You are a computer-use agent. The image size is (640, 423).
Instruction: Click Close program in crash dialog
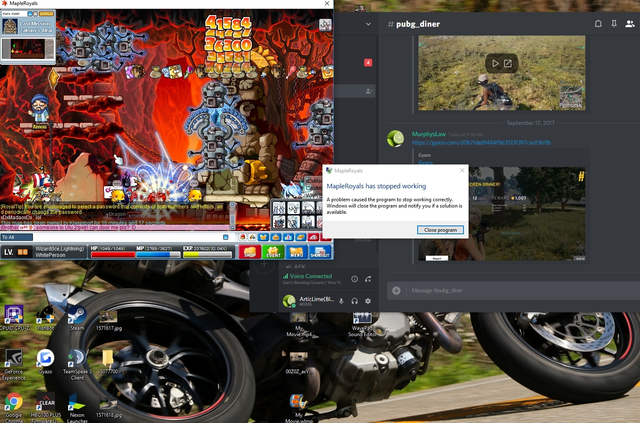440,230
